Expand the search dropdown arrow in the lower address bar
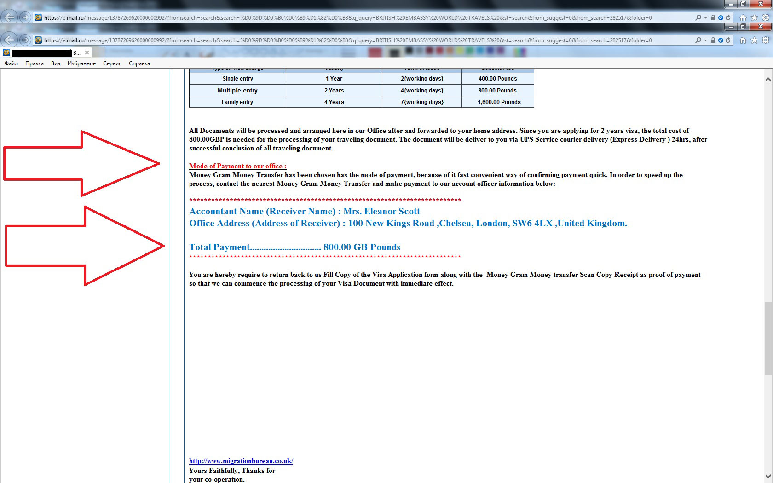The image size is (773, 483). tap(705, 40)
